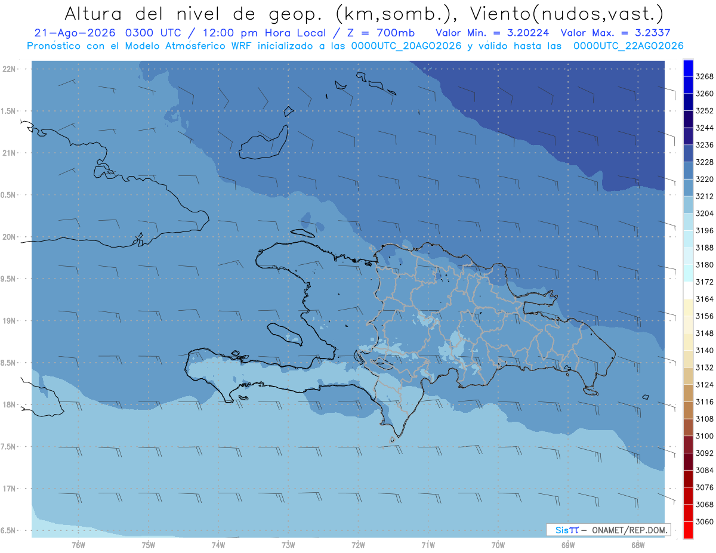Click the legend color band between 3228 and 3236
Image resolution: width=716 pixels, height=553 pixels.
click(x=687, y=153)
